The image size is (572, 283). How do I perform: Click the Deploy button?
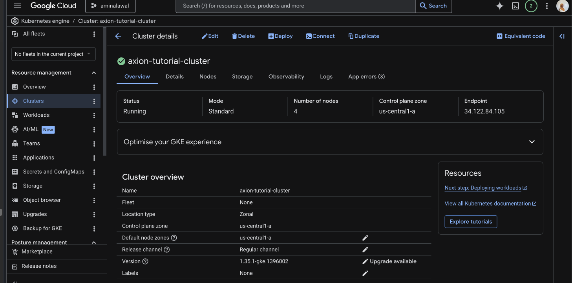280,36
